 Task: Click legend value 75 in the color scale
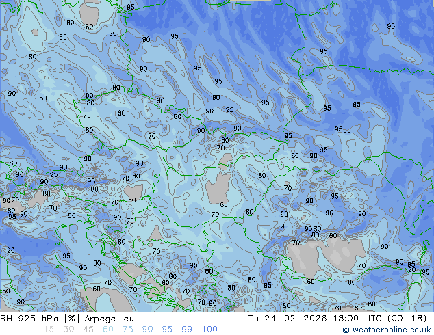tap(127, 330)
